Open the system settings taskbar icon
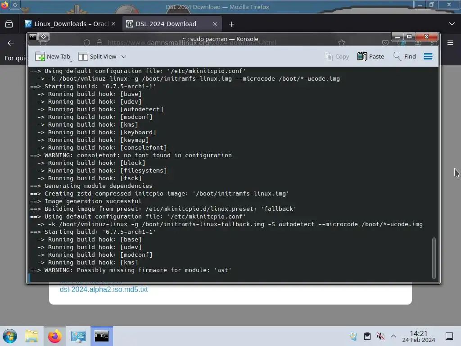The height and width of the screenshot is (346, 461). pos(78,336)
